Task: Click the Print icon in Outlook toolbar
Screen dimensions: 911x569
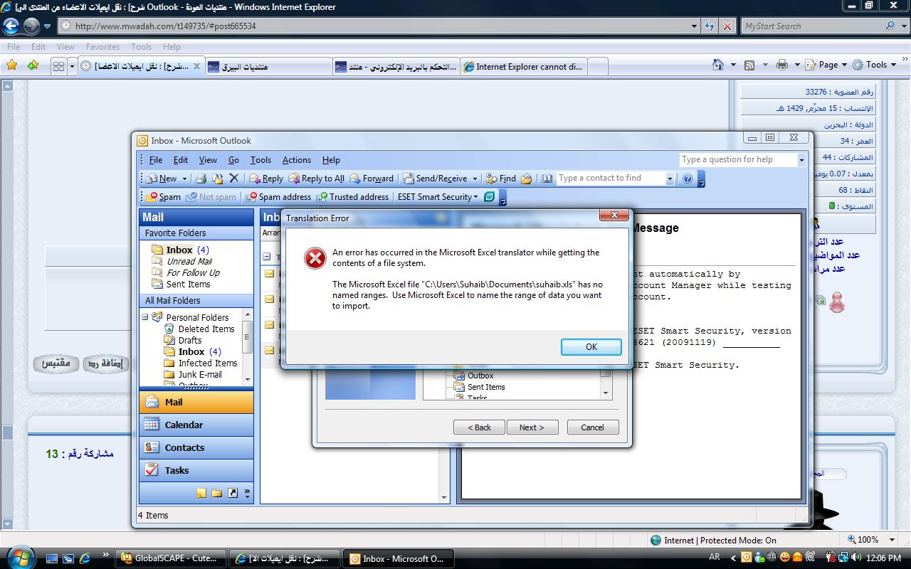Action: tap(201, 179)
